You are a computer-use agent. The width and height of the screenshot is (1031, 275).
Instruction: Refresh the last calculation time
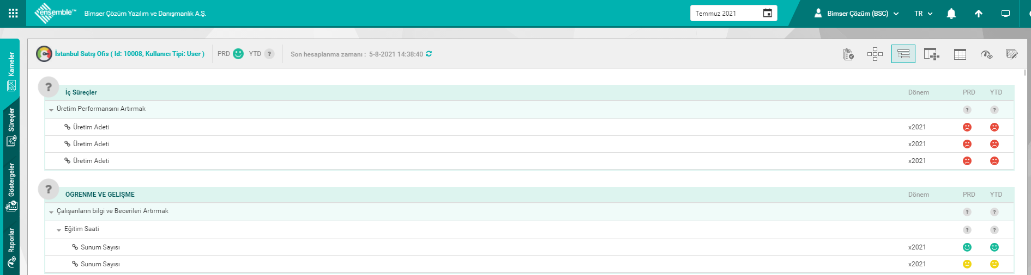(x=429, y=54)
